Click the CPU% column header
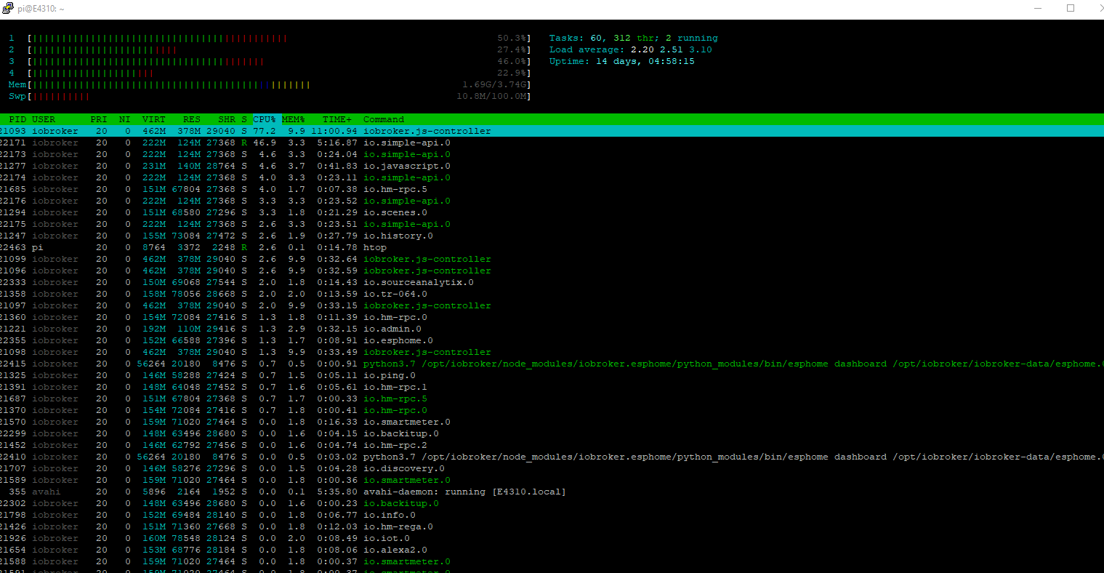The image size is (1104, 573). (x=265, y=119)
